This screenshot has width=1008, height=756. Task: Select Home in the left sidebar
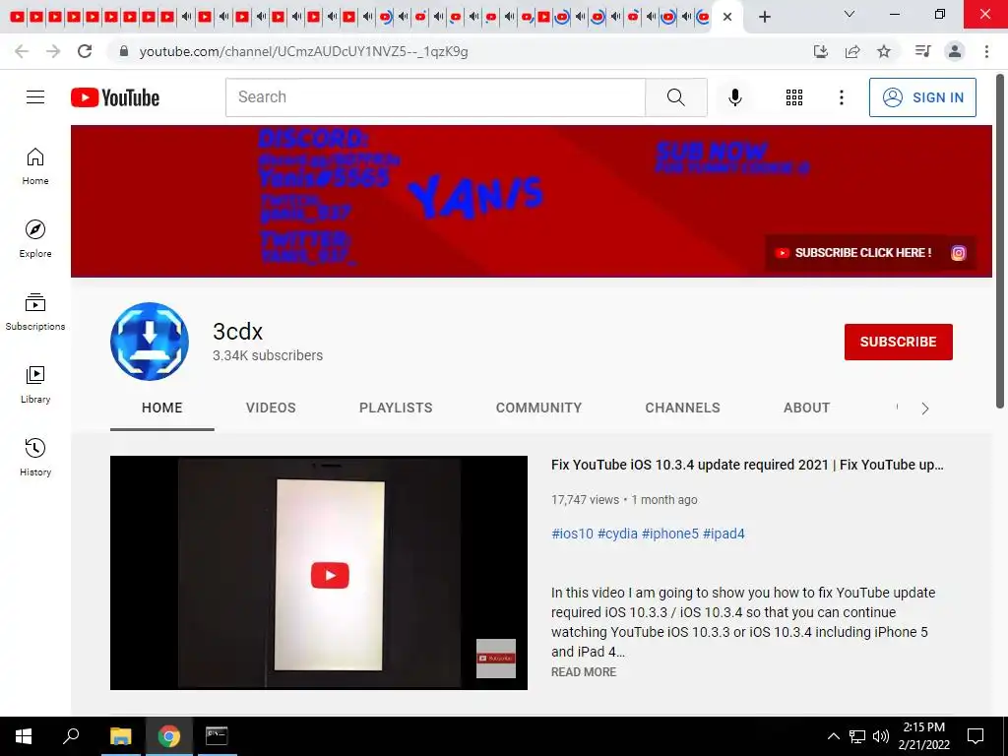tap(35, 166)
